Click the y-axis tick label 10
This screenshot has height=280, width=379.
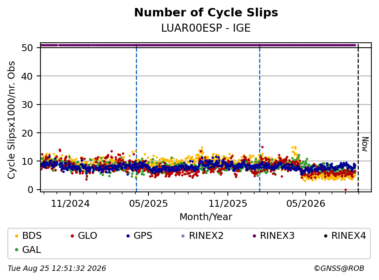(x=27, y=161)
